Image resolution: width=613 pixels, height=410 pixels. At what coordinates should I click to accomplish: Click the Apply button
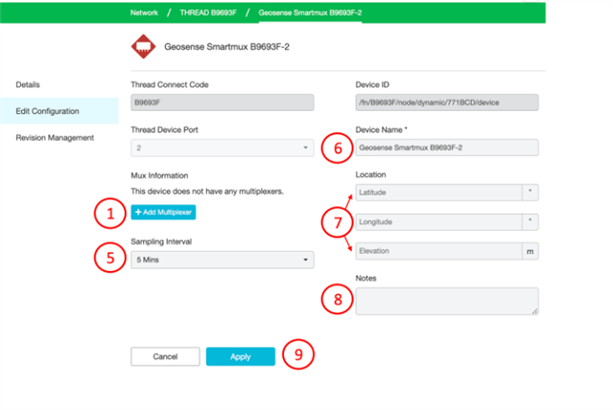pyautogui.click(x=241, y=356)
